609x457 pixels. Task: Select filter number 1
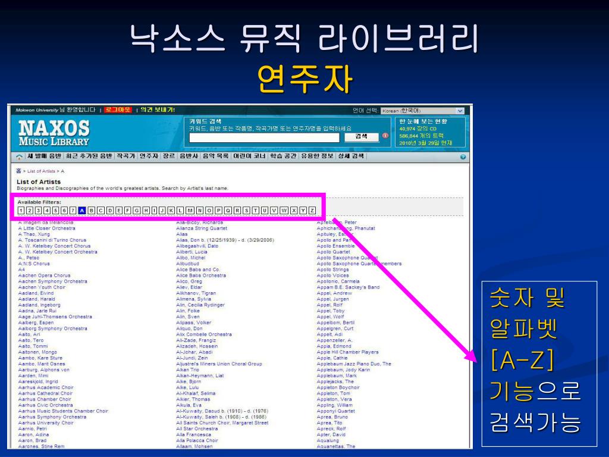pos(21,211)
